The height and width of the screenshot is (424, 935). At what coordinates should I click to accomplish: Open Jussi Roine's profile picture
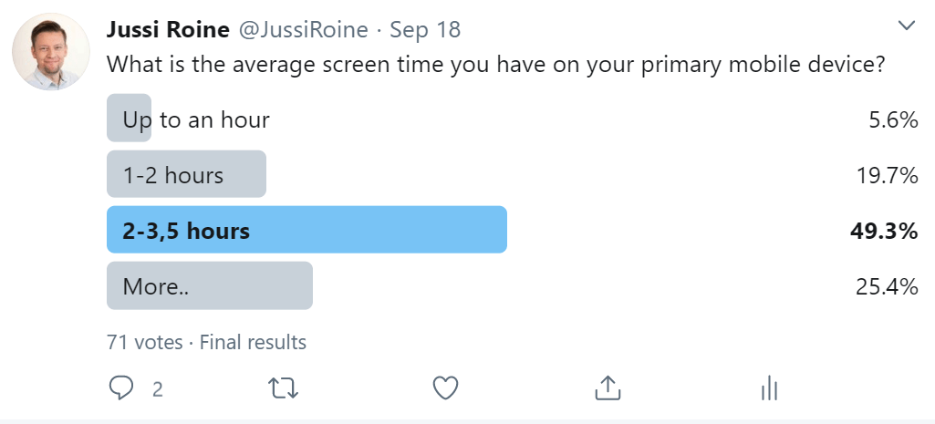(51, 52)
